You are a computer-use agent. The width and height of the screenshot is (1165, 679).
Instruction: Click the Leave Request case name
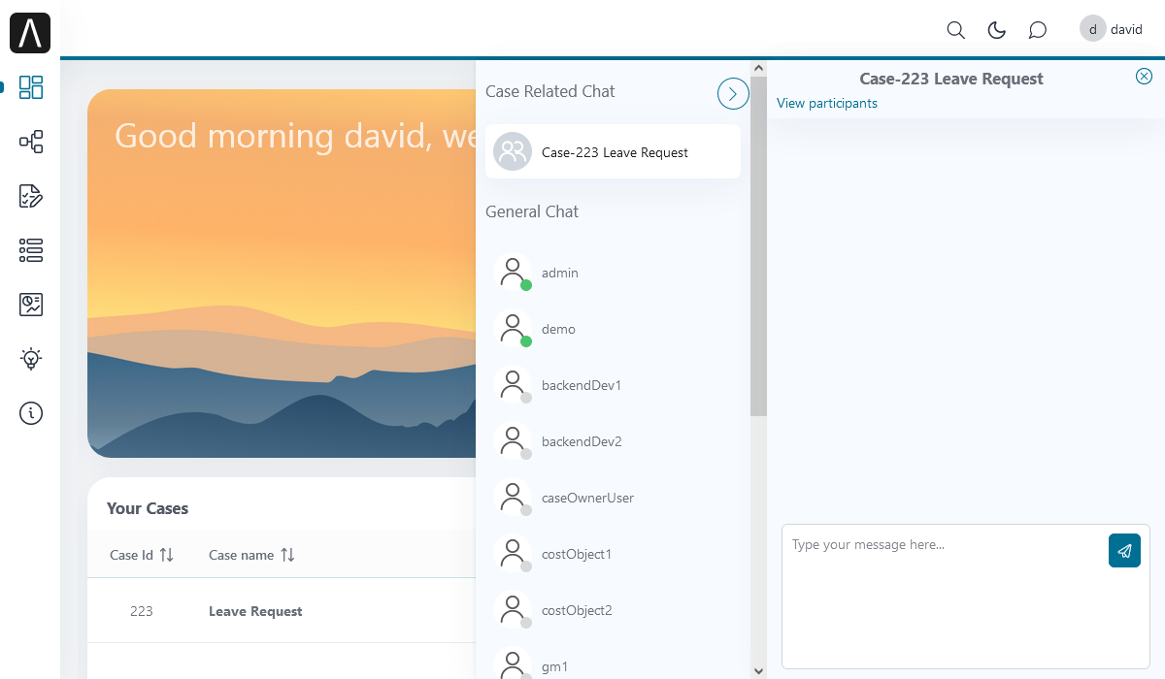[255, 611]
